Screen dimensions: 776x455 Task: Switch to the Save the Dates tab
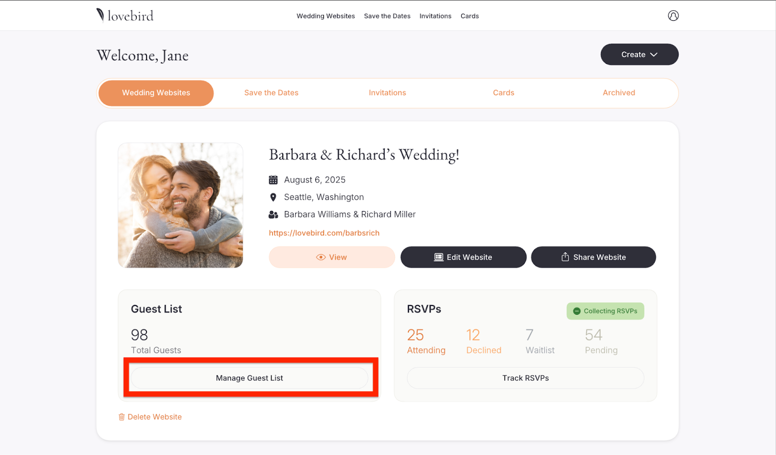(x=271, y=93)
